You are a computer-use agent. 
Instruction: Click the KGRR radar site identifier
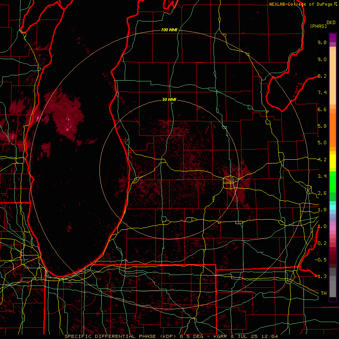(x=220, y=336)
